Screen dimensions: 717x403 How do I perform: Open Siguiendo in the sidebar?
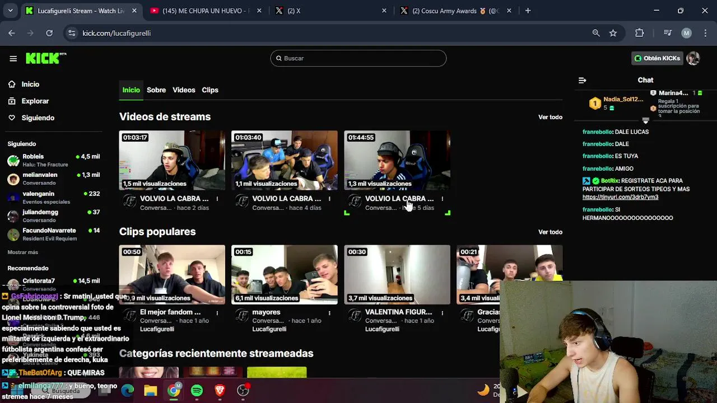click(x=38, y=118)
